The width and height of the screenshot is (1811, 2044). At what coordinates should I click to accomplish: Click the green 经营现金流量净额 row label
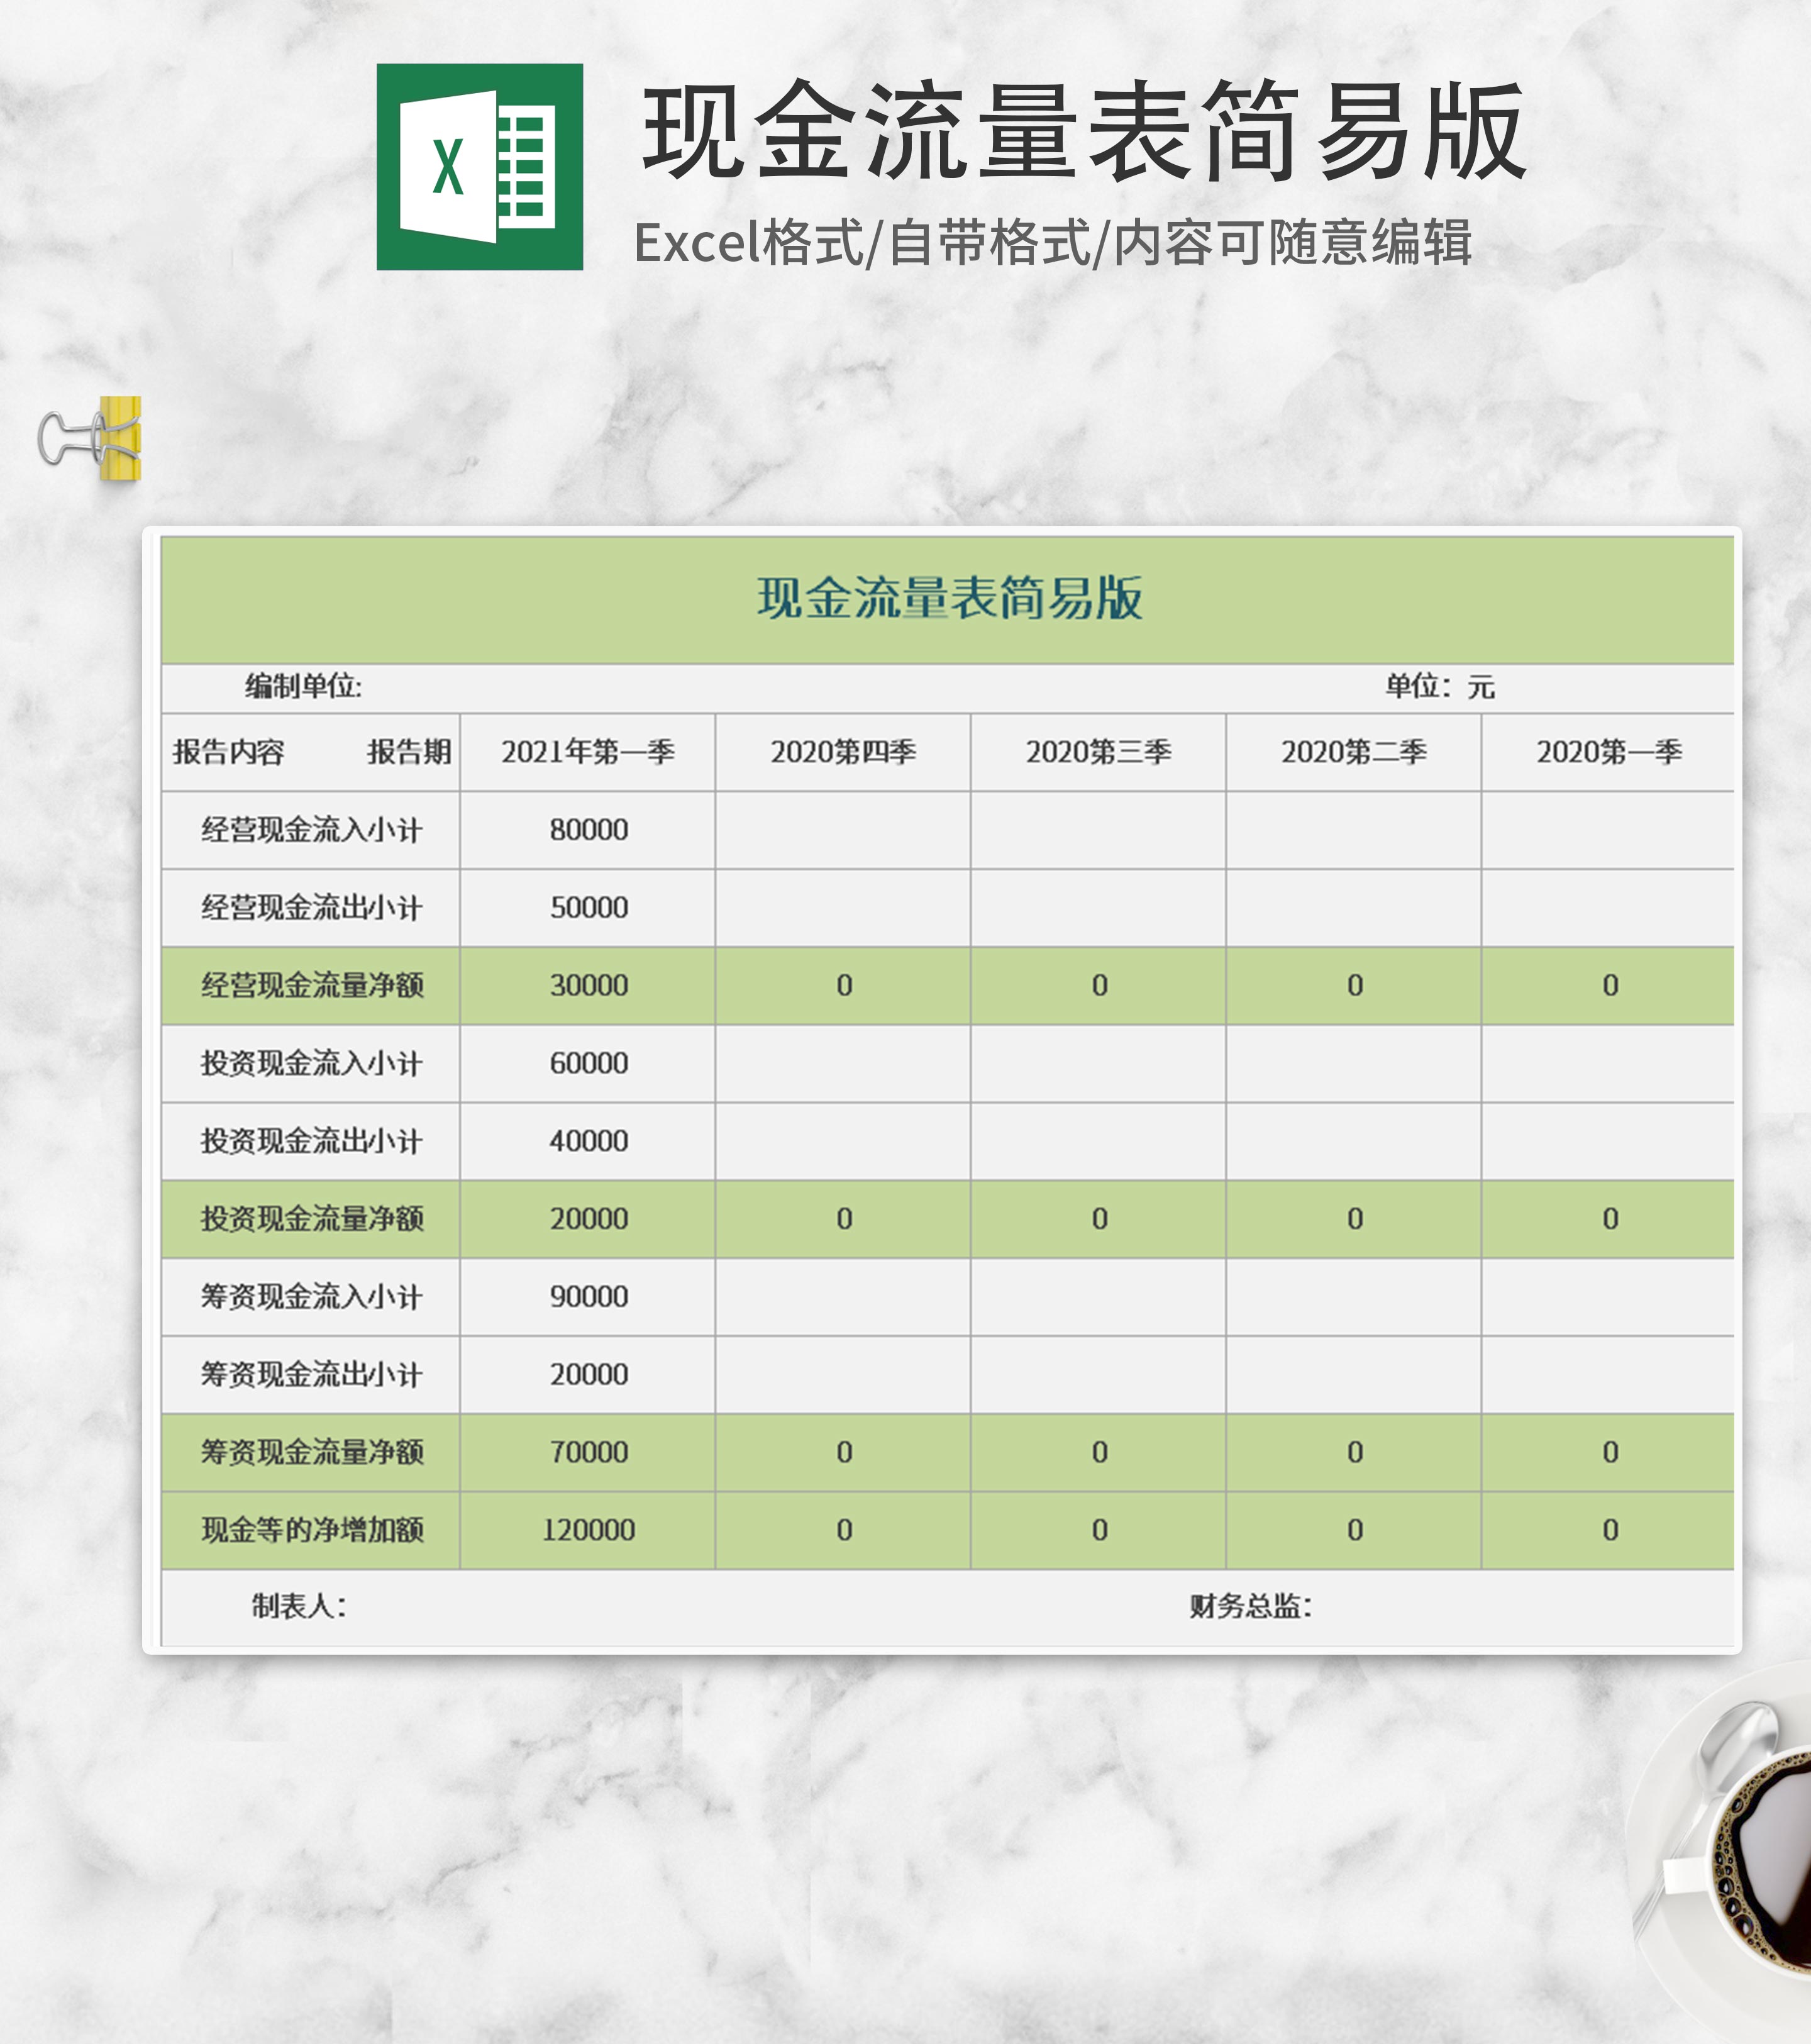[311, 986]
